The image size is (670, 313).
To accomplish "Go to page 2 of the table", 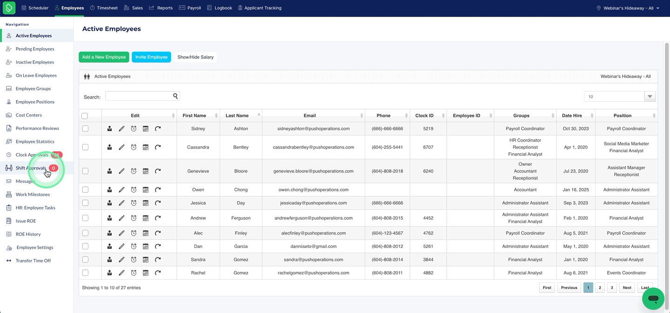I will (600, 288).
